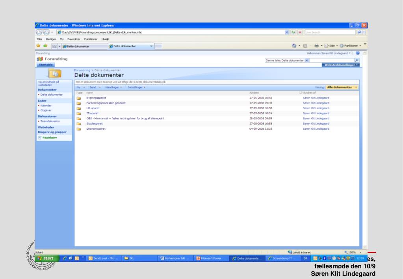Open the Favoritter menu

pos(74,39)
